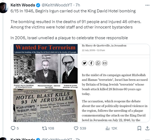
Task: Click the tweet text about the 2006 plaque
Action: [69, 38]
